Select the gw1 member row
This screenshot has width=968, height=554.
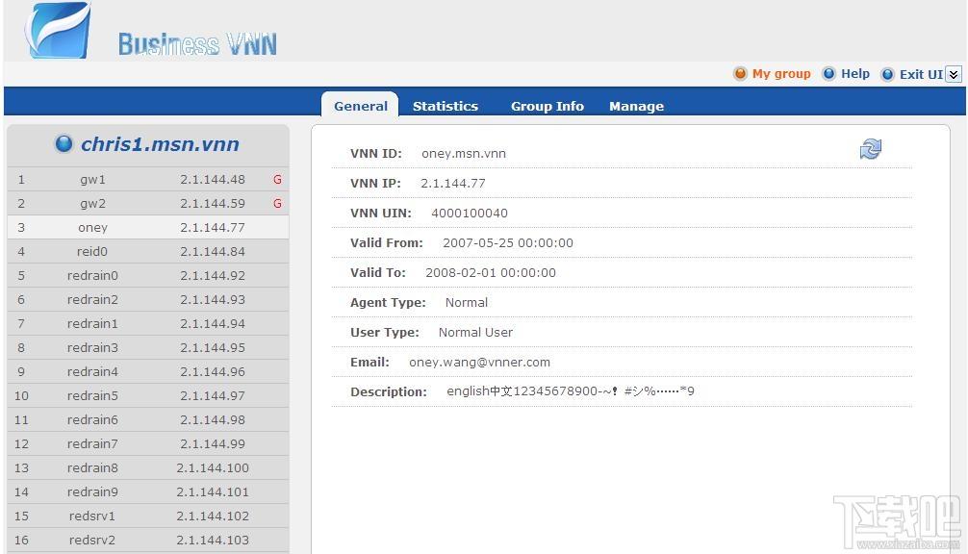[148, 180]
